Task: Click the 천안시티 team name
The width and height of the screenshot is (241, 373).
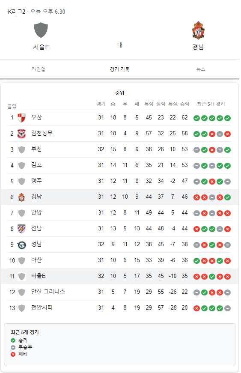Action: [x=42, y=307]
